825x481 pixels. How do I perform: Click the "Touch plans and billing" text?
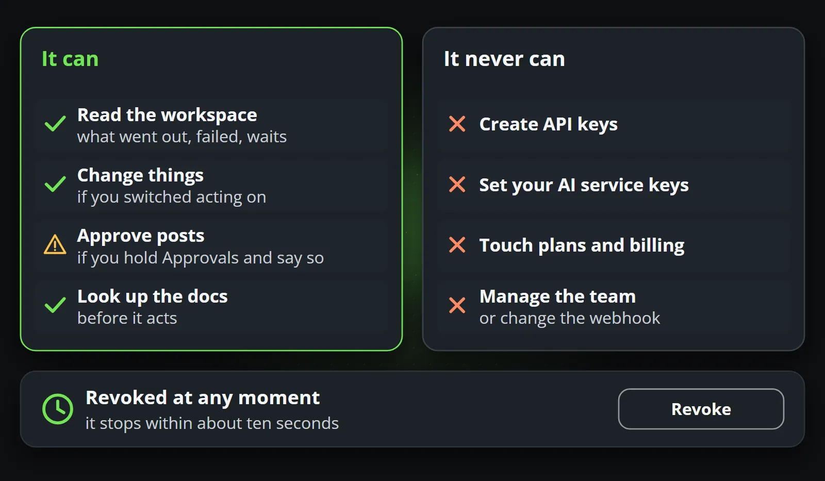[582, 245]
